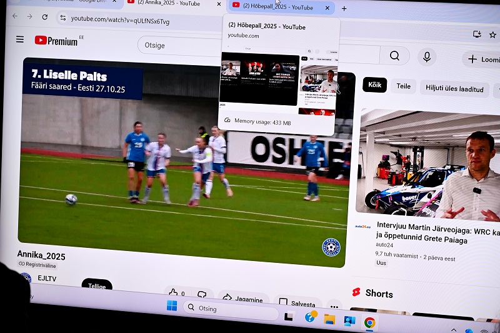This screenshot has width=500, height=333.
Task: Click the magnifier search button on YouTube
Action: point(394,56)
